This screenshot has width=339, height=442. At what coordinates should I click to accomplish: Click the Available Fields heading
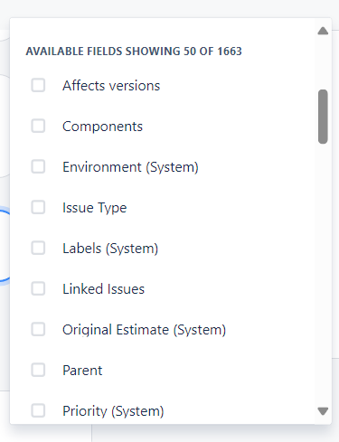[x=134, y=52]
